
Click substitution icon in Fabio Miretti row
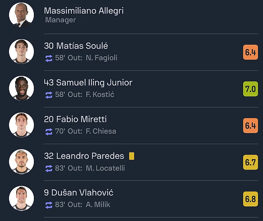[x=49, y=132]
